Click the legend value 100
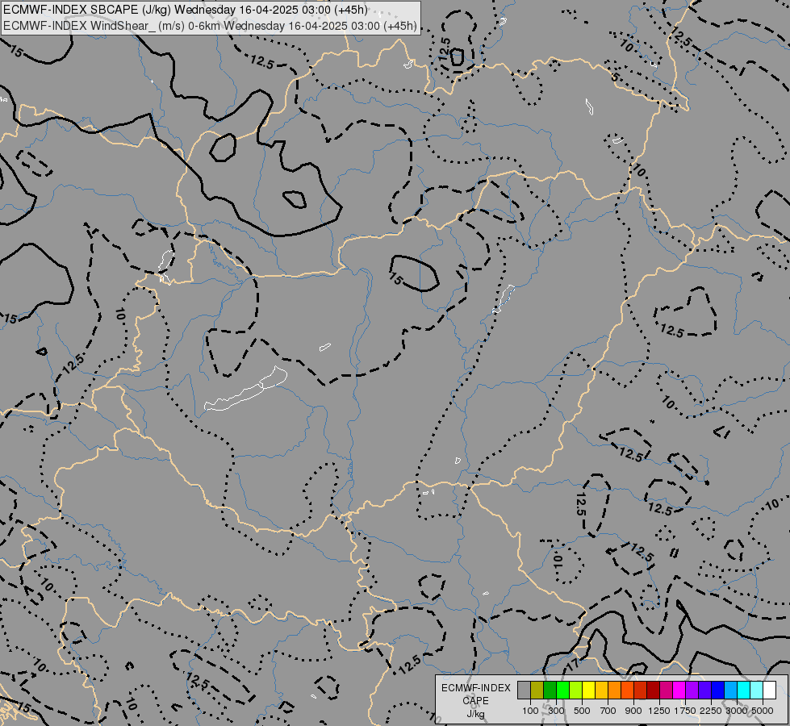The image size is (790, 726). point(530,711)
